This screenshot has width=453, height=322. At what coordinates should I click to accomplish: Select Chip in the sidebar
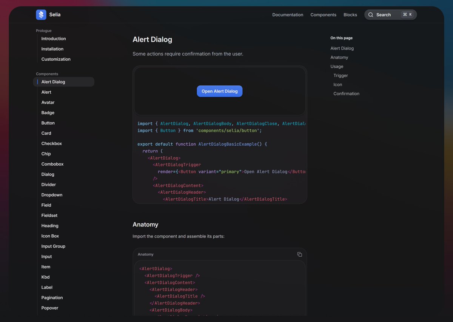(46, 154)
